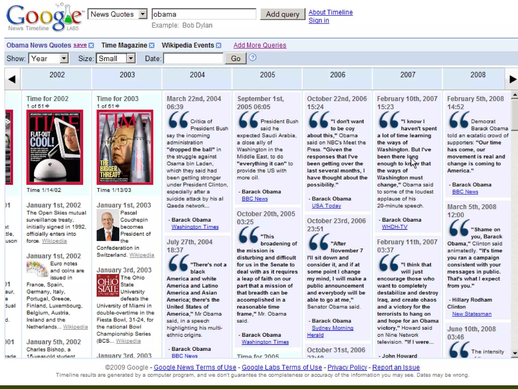Select the 2007 year column header
This screenshot has width=518, height=389.
407,75
